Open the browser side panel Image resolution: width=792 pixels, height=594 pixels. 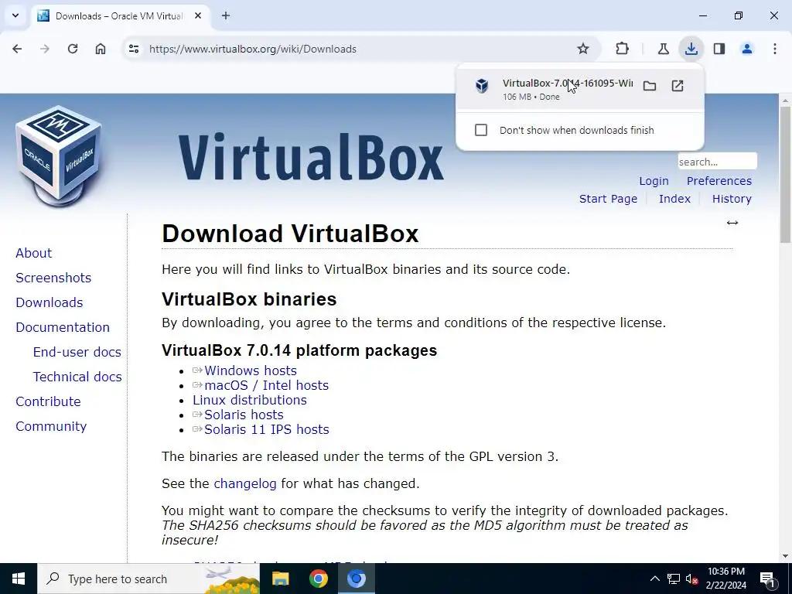click(x=719, y=49)
